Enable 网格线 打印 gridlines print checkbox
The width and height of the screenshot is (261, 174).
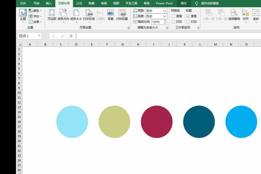click(173, 22)
